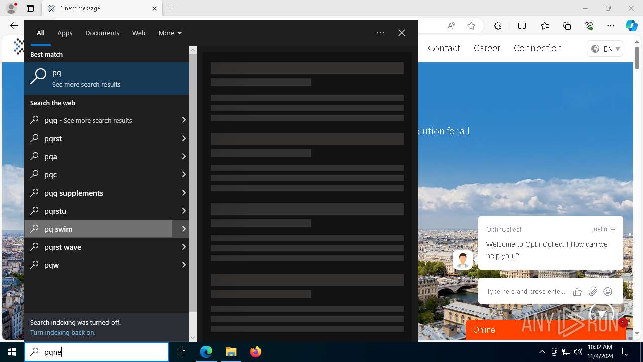Expand arrow for 'pqrst' suggestion
643x362 pixels.
[184, 138]
